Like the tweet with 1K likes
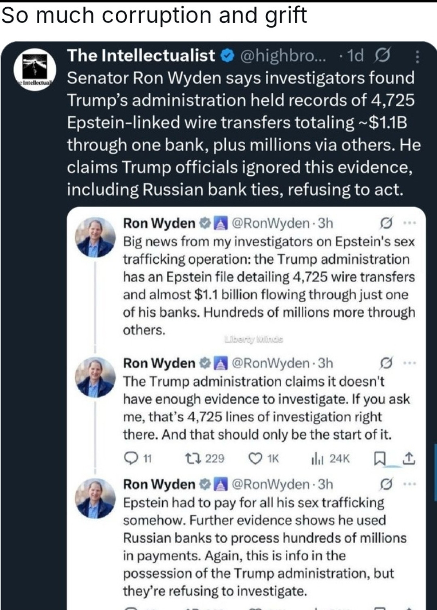This screenshot has height=610, width=437. tap(255, 458)
